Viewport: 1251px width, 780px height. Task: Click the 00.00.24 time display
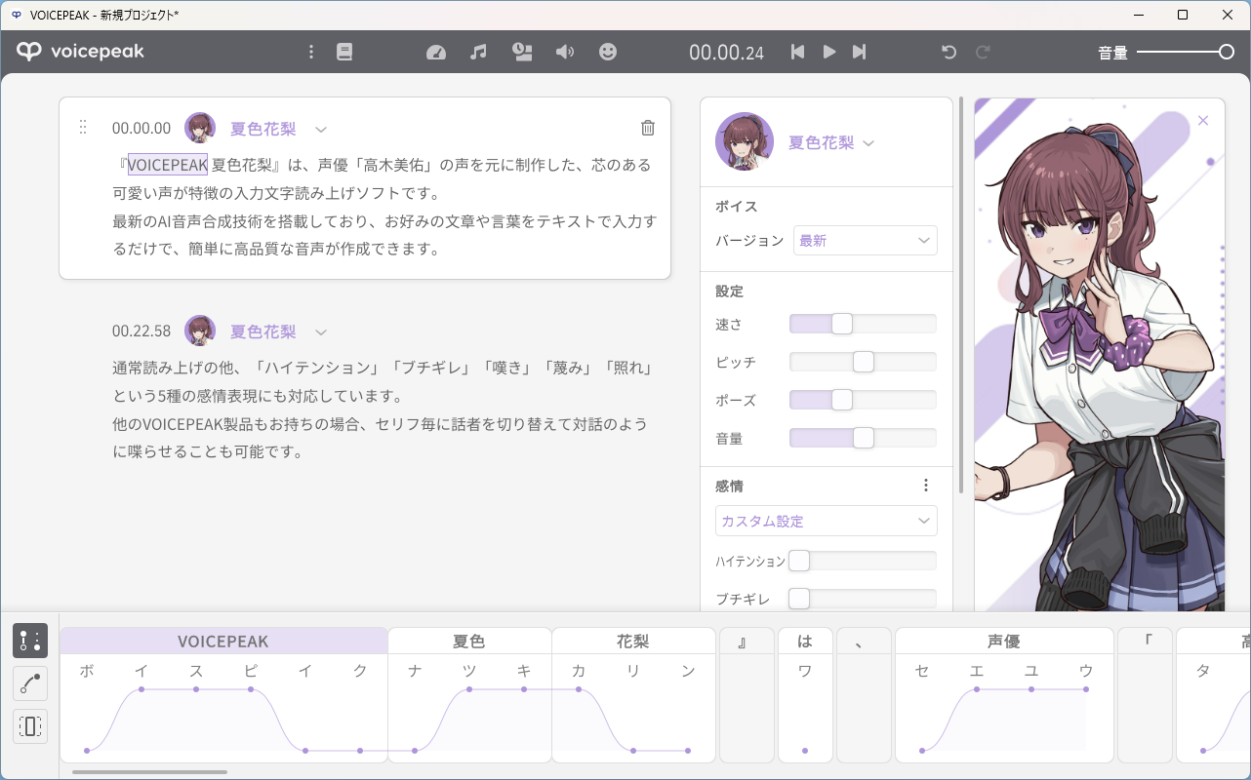click(726, 53)
